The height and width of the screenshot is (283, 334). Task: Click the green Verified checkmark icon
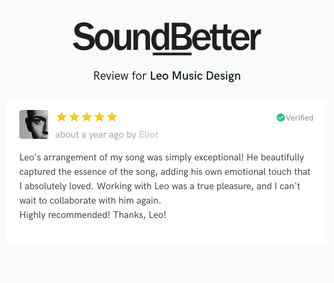pyautogui.click(x=280, y=118)
